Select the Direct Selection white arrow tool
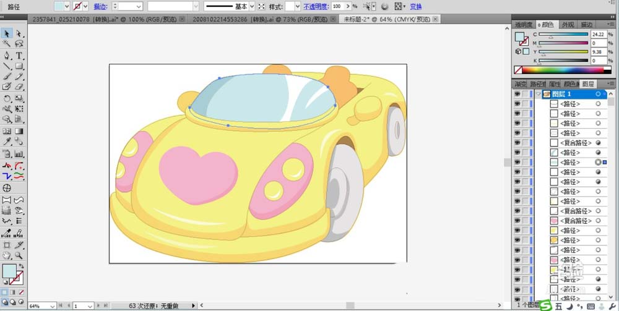 19,33
